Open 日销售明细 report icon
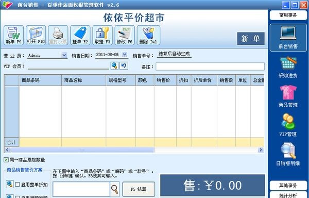Image resolution: width=309 pixels, height=198 pixels. (x=288, y=155)
